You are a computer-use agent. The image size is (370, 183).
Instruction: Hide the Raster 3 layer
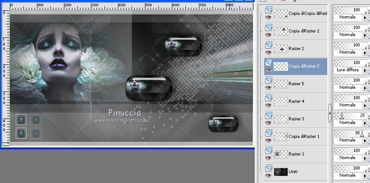[268, 123]
